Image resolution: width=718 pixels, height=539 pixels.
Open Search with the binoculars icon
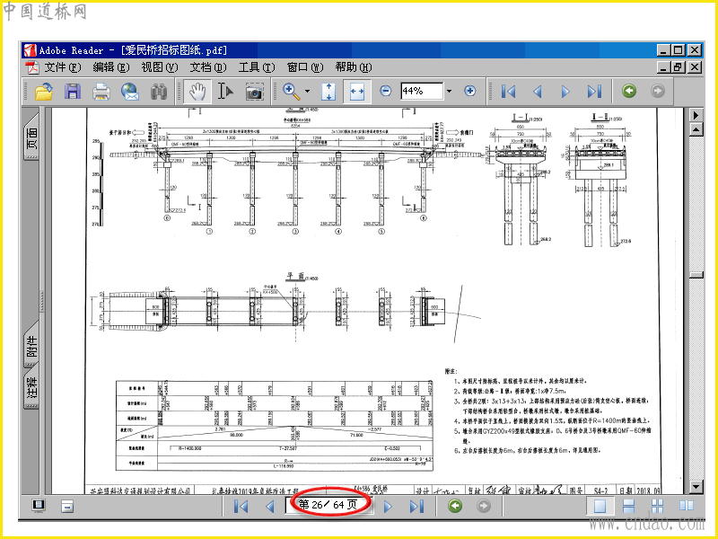[x=159, y=92]
